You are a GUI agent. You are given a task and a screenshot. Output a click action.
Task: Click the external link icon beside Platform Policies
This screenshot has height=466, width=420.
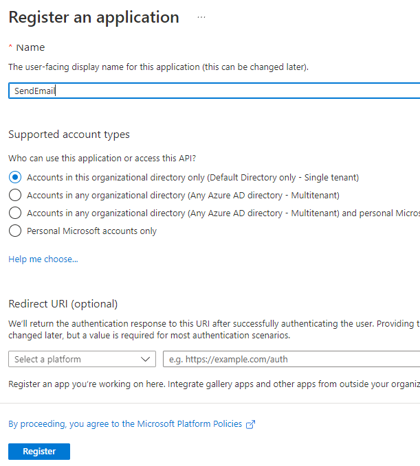(250, 424)
